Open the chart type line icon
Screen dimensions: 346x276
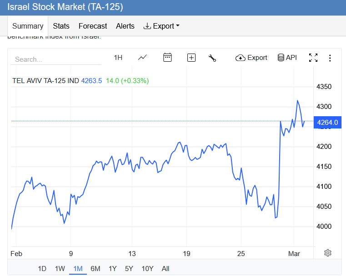[143, 58]
